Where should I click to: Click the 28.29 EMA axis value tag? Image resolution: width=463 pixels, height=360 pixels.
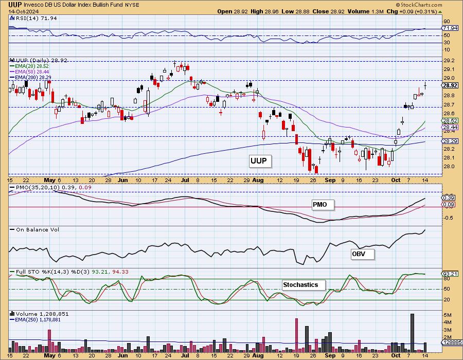[x=450, y=141]
